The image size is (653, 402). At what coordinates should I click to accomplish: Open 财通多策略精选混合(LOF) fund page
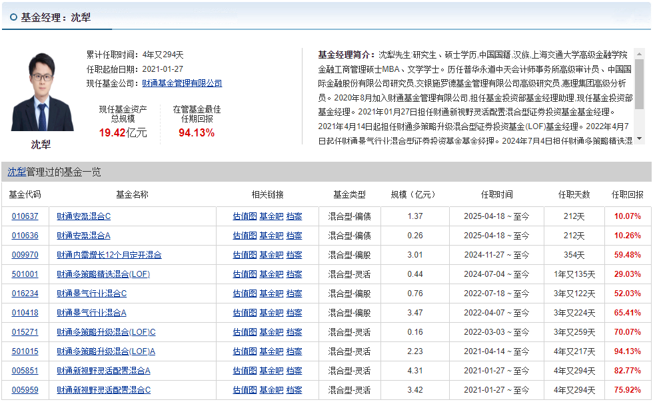(x=103, y=274)
